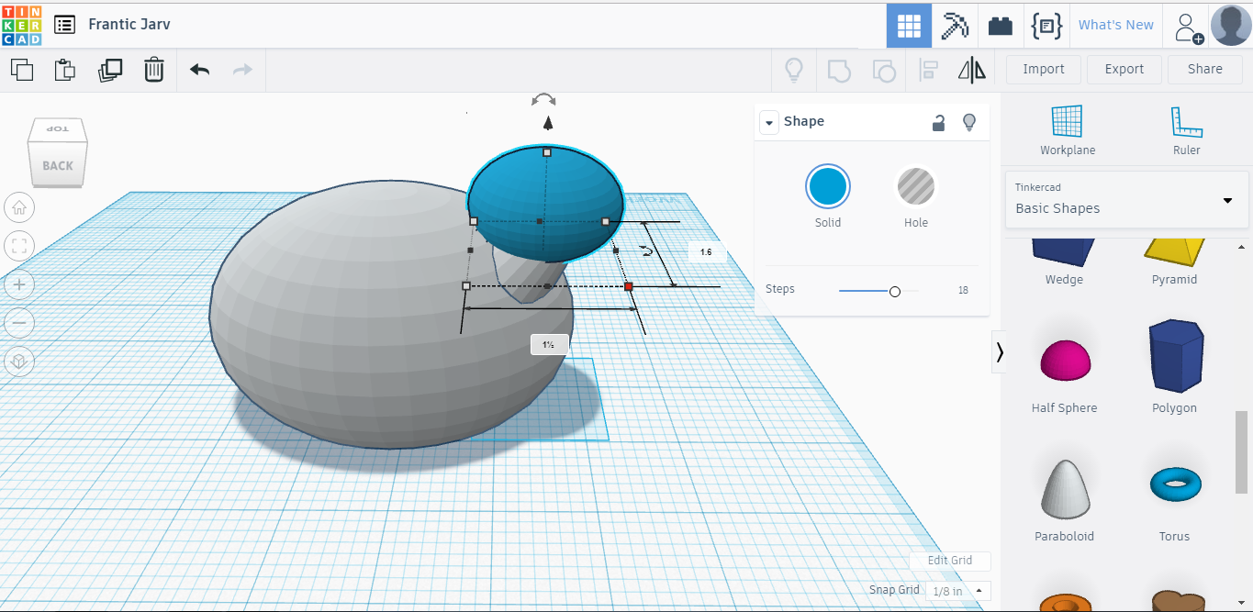Screen dimensions: 1253x612
Task: Open the user profile avatar
Action: [1231, 25]
